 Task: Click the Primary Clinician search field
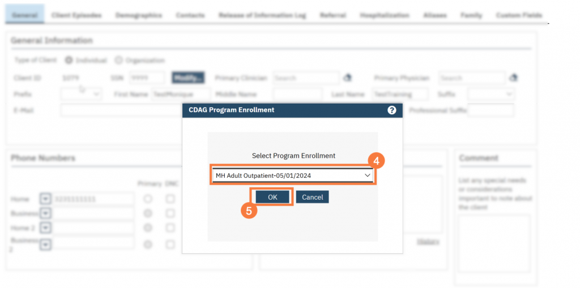[306, 78]
